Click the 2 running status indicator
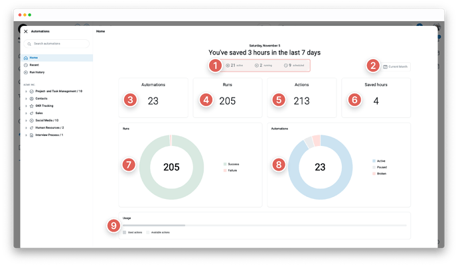 tap(263, 66)
